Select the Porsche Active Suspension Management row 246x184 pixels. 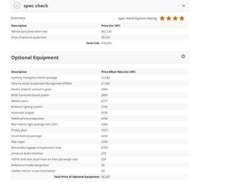pyautogui.click(x=100, y=83)
